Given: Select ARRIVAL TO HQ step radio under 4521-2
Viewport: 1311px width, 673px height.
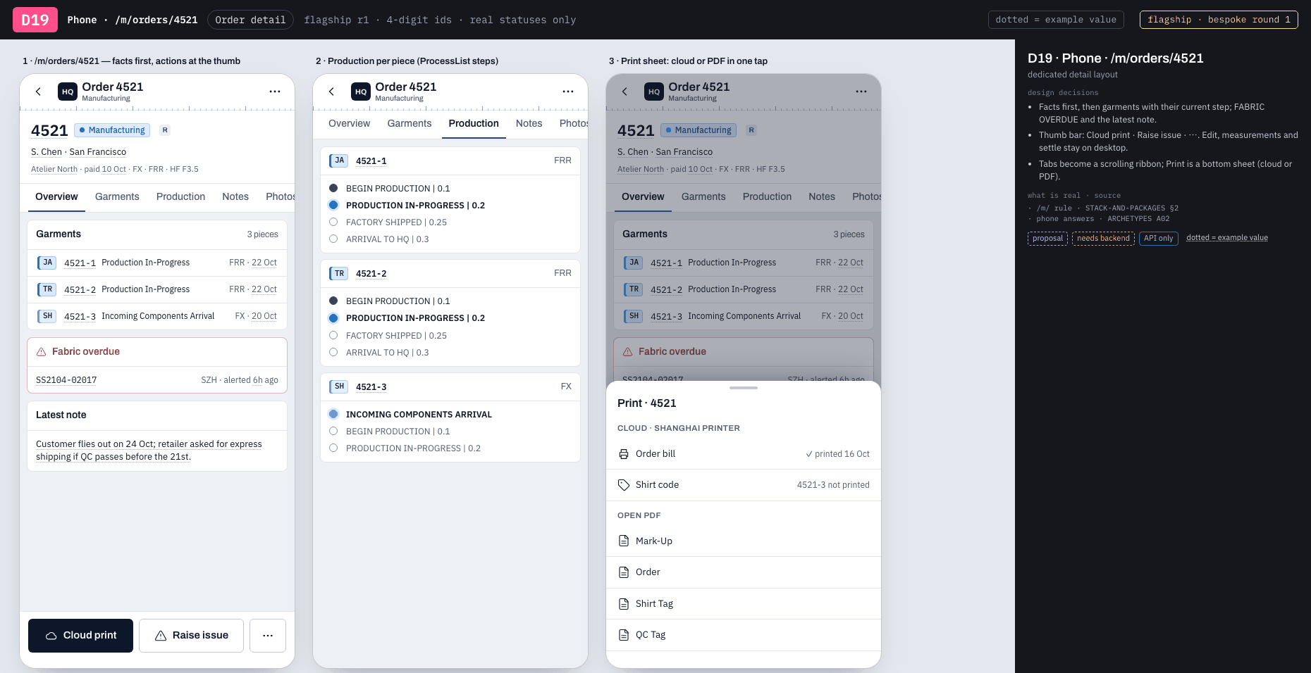Looking at the screenshot, I should 333,352.
